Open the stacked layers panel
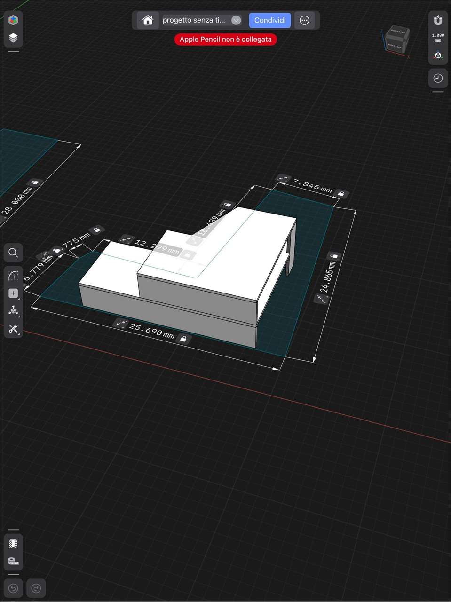The image size is (451, 602). pyautogui.click(x=13, y=38)
